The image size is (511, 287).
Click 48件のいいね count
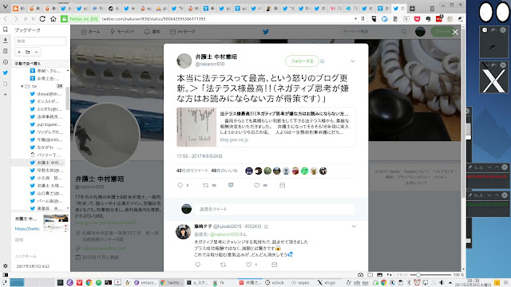tap(224, 171)
